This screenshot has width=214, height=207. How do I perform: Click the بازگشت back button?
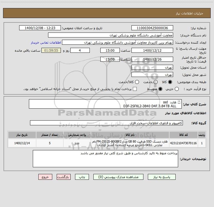(x=64, y=177)
